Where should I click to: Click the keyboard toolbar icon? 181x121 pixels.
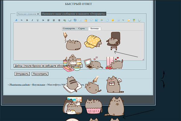pos(118,20)
